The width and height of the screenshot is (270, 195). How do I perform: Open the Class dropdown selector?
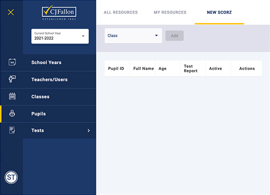(x=133, y=36)
